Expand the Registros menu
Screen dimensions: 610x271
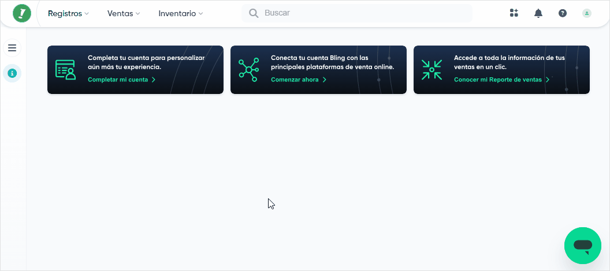click(x=69, y=13)
